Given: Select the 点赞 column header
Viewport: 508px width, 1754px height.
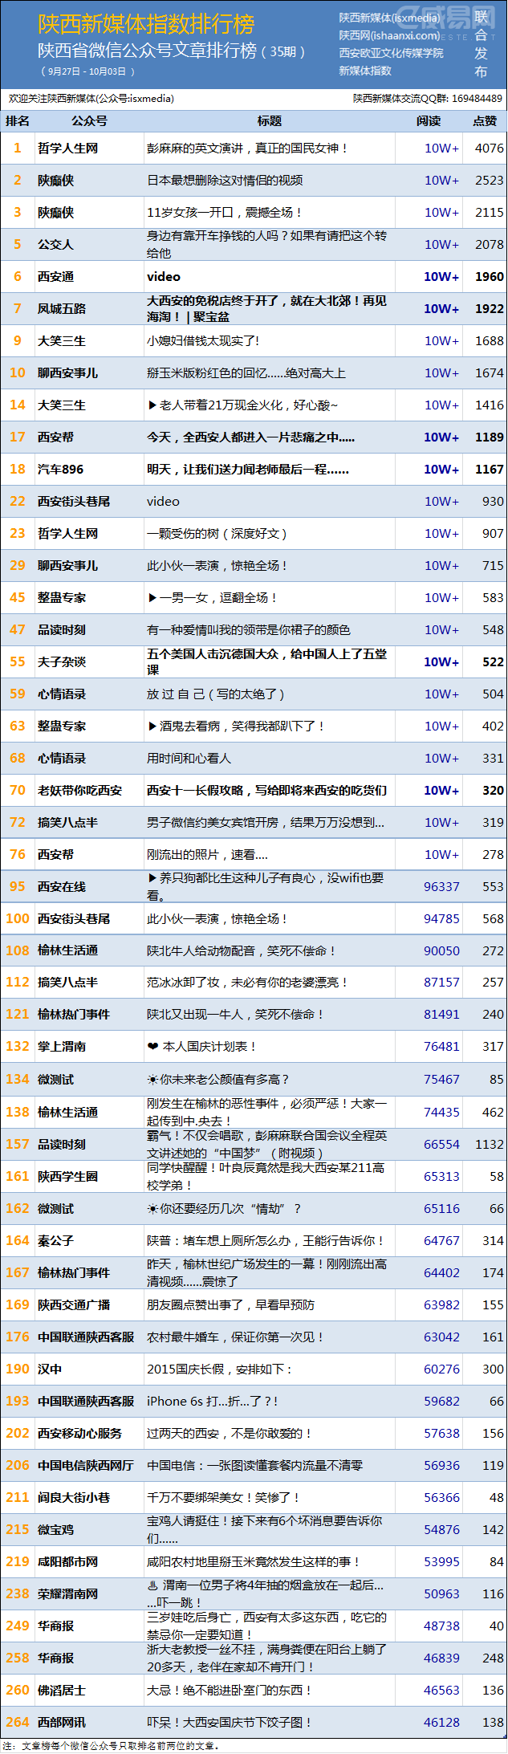Looking at the screenshot, I should point(485,121).
